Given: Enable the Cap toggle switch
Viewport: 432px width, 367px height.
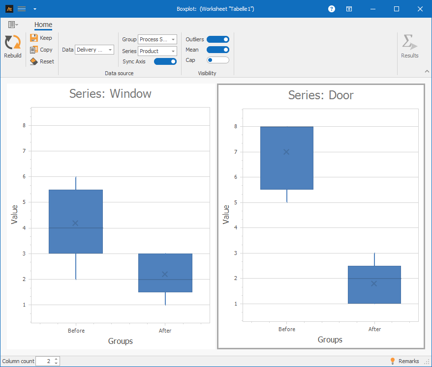Looking at the screenshot, I should 218,60.
